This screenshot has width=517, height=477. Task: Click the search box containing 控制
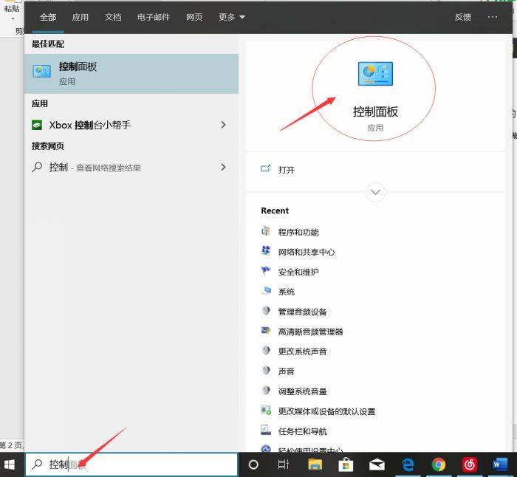131,464
